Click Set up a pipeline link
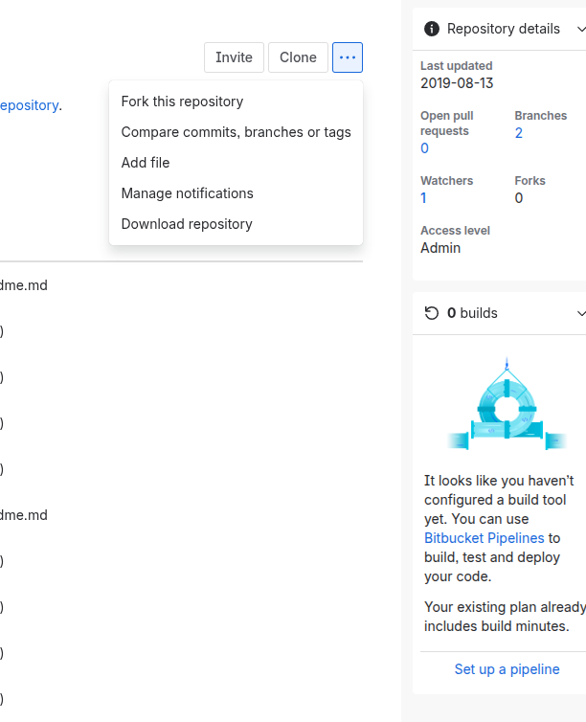The width and height of the screenshot is (586, 722). coord(507,669)
